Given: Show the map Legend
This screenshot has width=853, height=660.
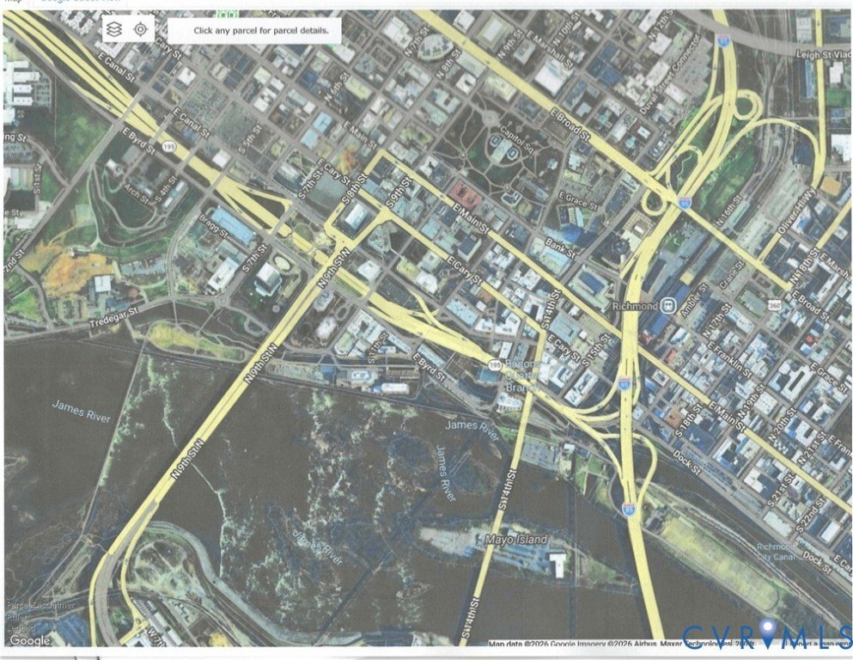Looking at the screenshot, I should pyautogui.click(x=19, y=628).
